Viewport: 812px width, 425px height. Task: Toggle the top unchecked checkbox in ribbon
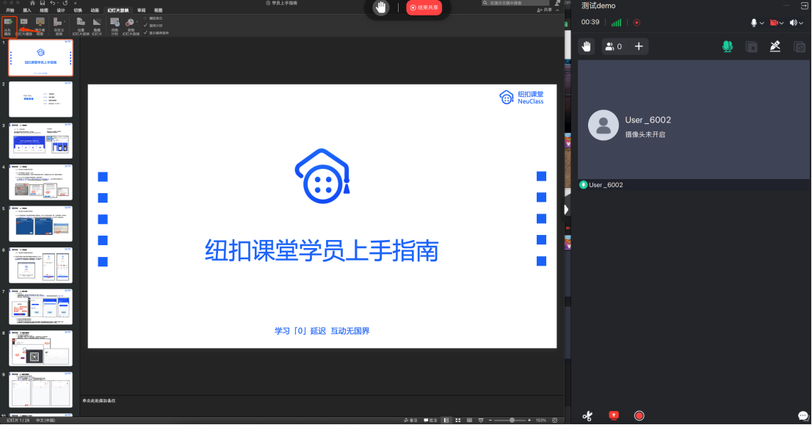(x=145, y=18)
